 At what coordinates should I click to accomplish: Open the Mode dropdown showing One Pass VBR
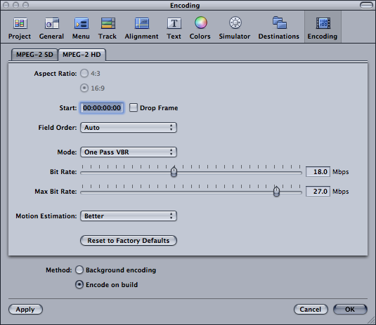[129, 152]
